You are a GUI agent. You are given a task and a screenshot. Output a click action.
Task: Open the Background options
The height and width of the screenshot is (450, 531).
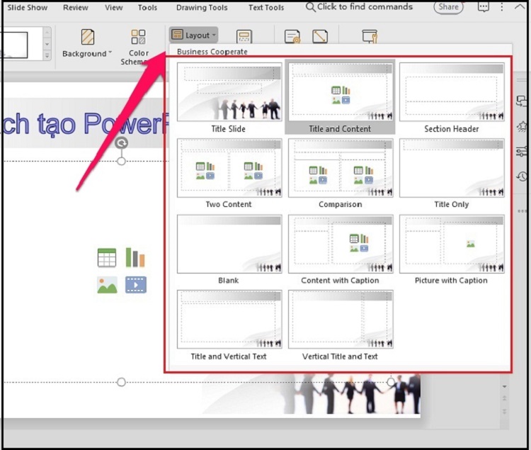pos(87,43)
